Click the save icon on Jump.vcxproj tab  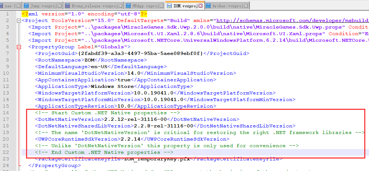27,6
